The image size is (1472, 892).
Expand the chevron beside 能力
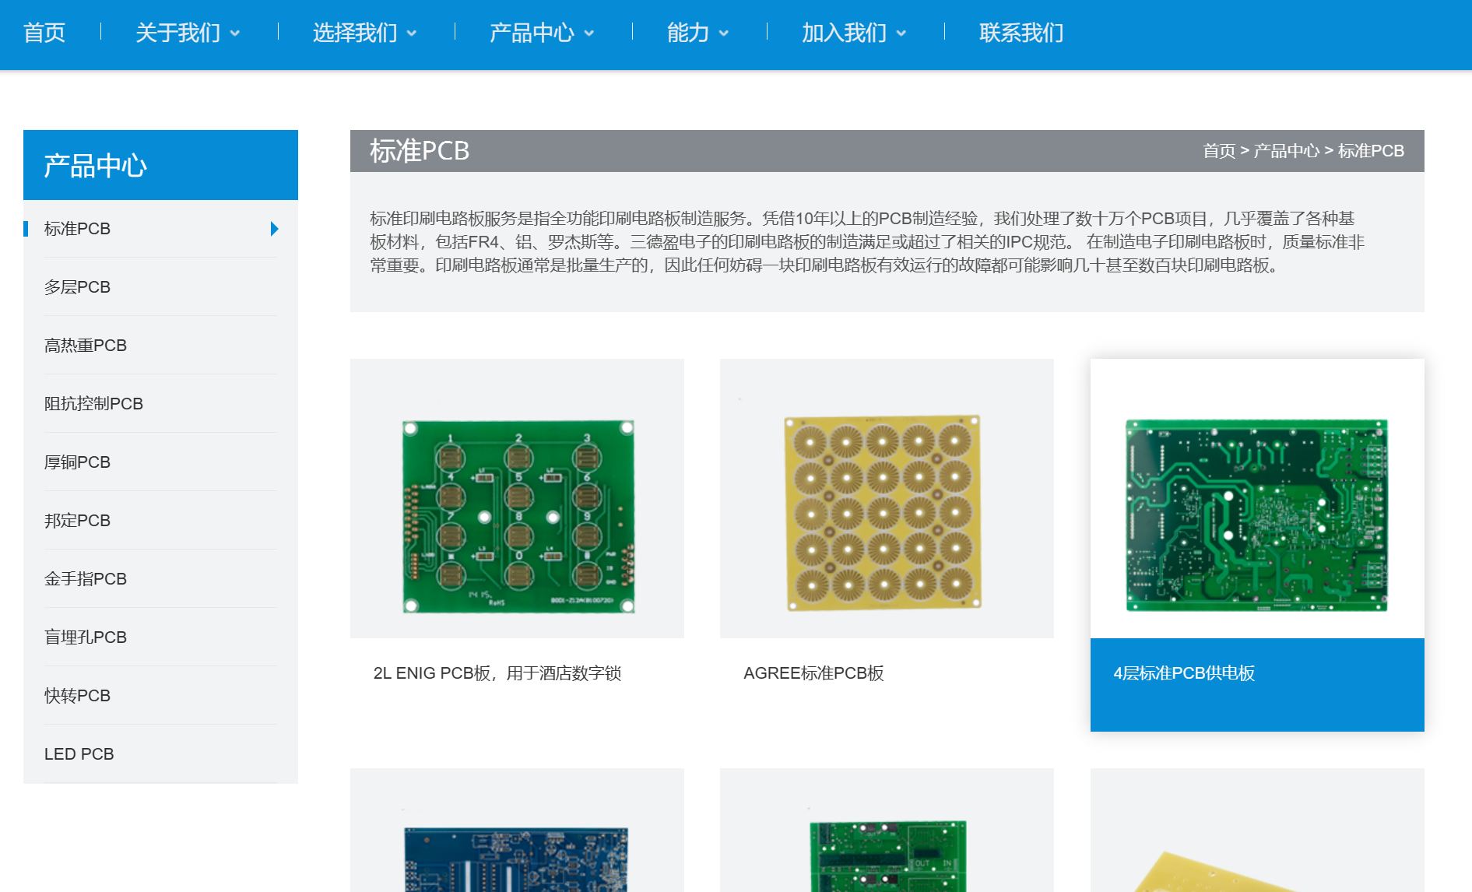point(724,33)
